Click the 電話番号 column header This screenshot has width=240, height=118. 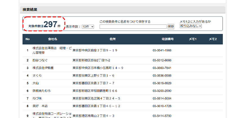(x=168, y=39)
